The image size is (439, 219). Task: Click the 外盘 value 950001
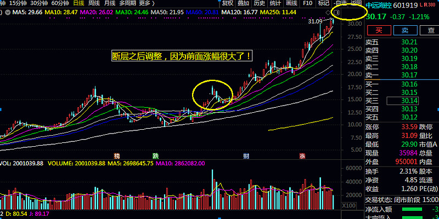pos(407,162)
